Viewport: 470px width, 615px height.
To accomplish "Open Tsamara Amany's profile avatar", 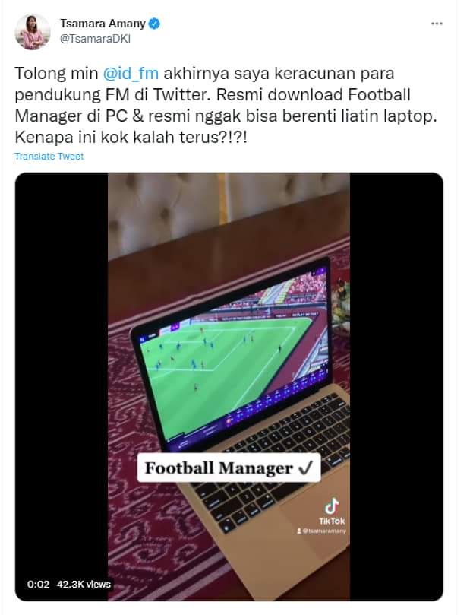I will click(33, 32).
